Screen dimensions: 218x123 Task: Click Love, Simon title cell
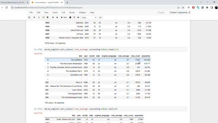pos(77,90)
